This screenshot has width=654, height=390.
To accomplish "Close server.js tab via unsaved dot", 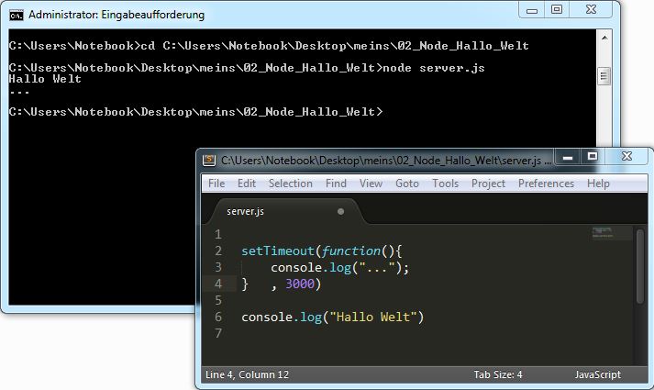I will 341,211.
